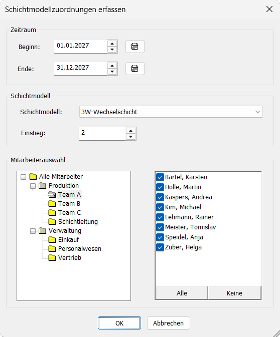Select the Verwaltung tree label
This screenshot has height=337, width=280.
[x=65, y=231]
